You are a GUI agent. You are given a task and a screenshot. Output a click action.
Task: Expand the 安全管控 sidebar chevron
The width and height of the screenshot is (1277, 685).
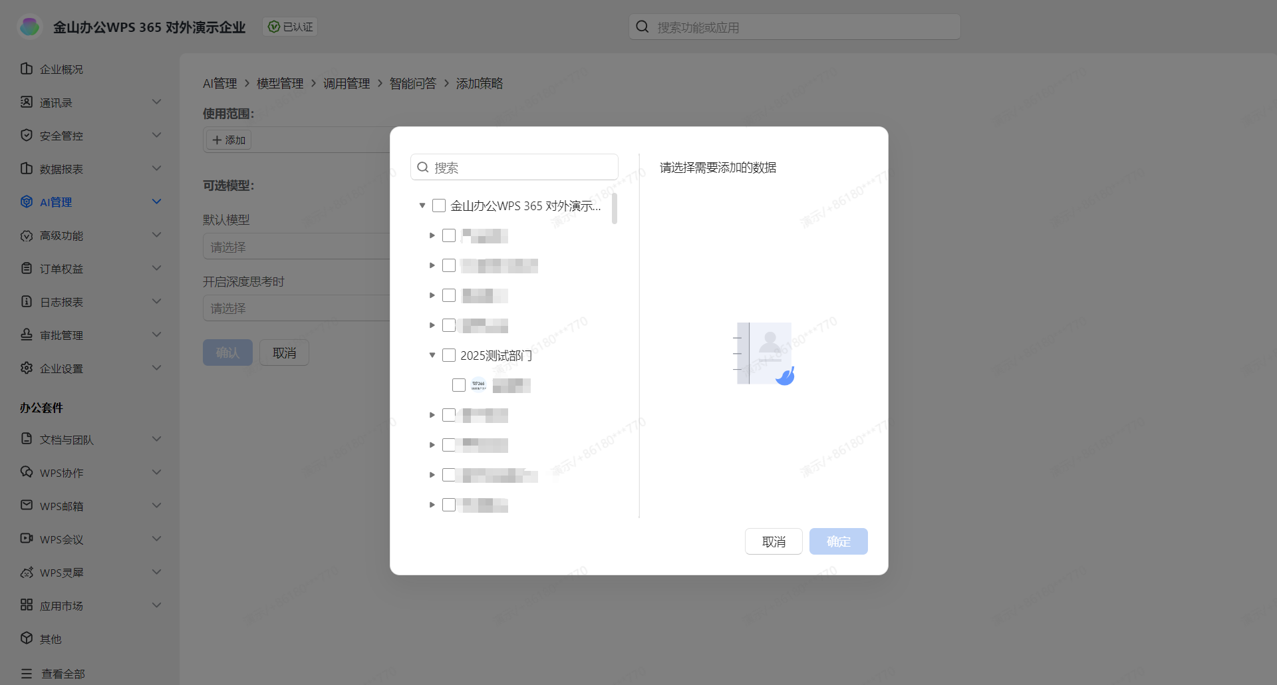[x=157, y=135]
